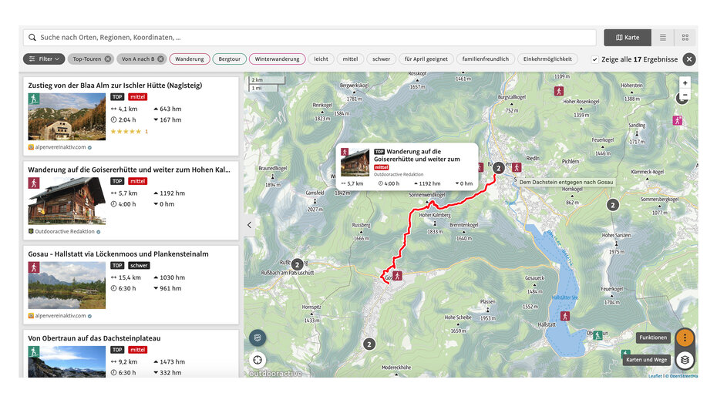Select the Karte map view tab

627,38
